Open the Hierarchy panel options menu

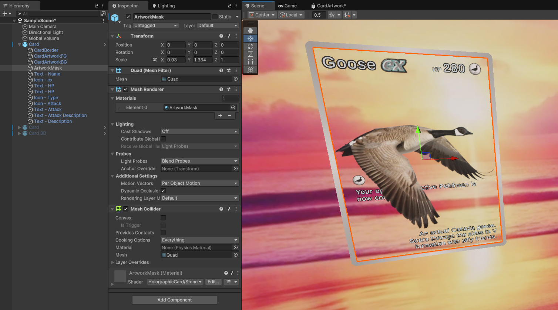[102, 6]
